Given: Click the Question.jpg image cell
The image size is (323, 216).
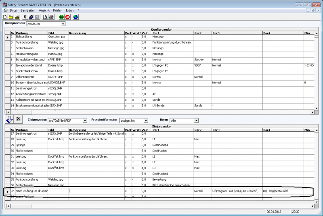Looking at the screenshot, I should pyautogui.click(x=58, y=37).
